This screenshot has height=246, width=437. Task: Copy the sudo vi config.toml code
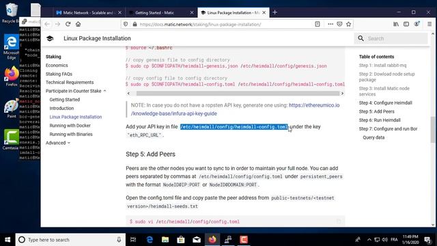click(x=339, y=221)
